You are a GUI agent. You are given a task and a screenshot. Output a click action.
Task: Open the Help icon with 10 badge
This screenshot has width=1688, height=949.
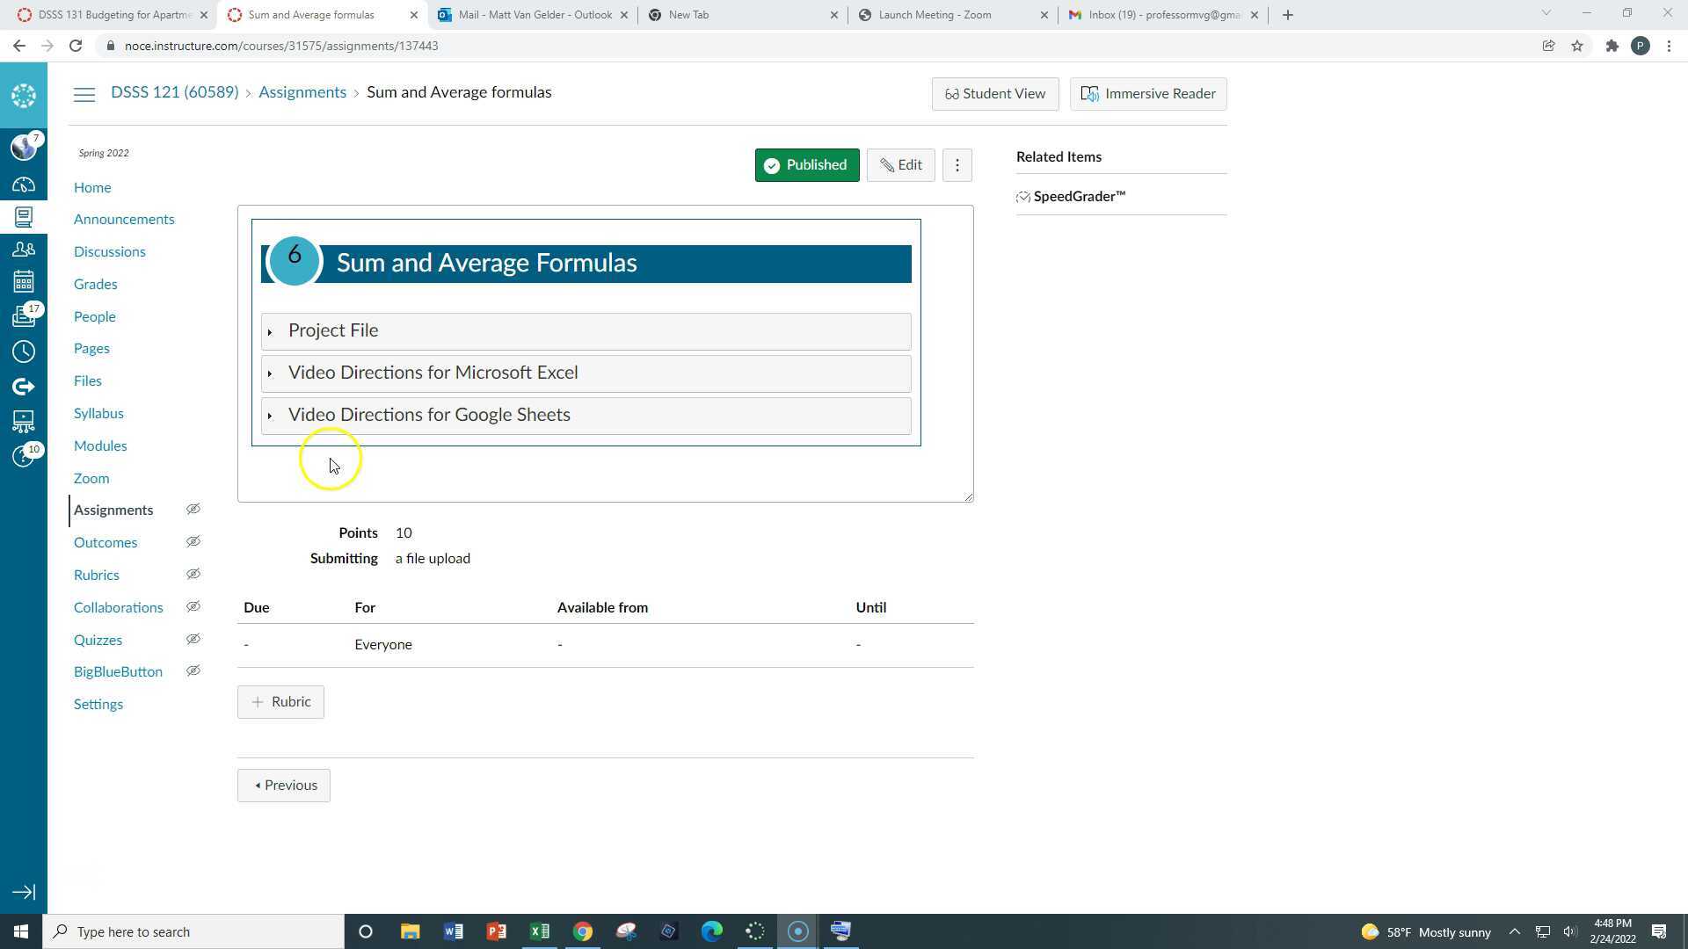point(24,456)
